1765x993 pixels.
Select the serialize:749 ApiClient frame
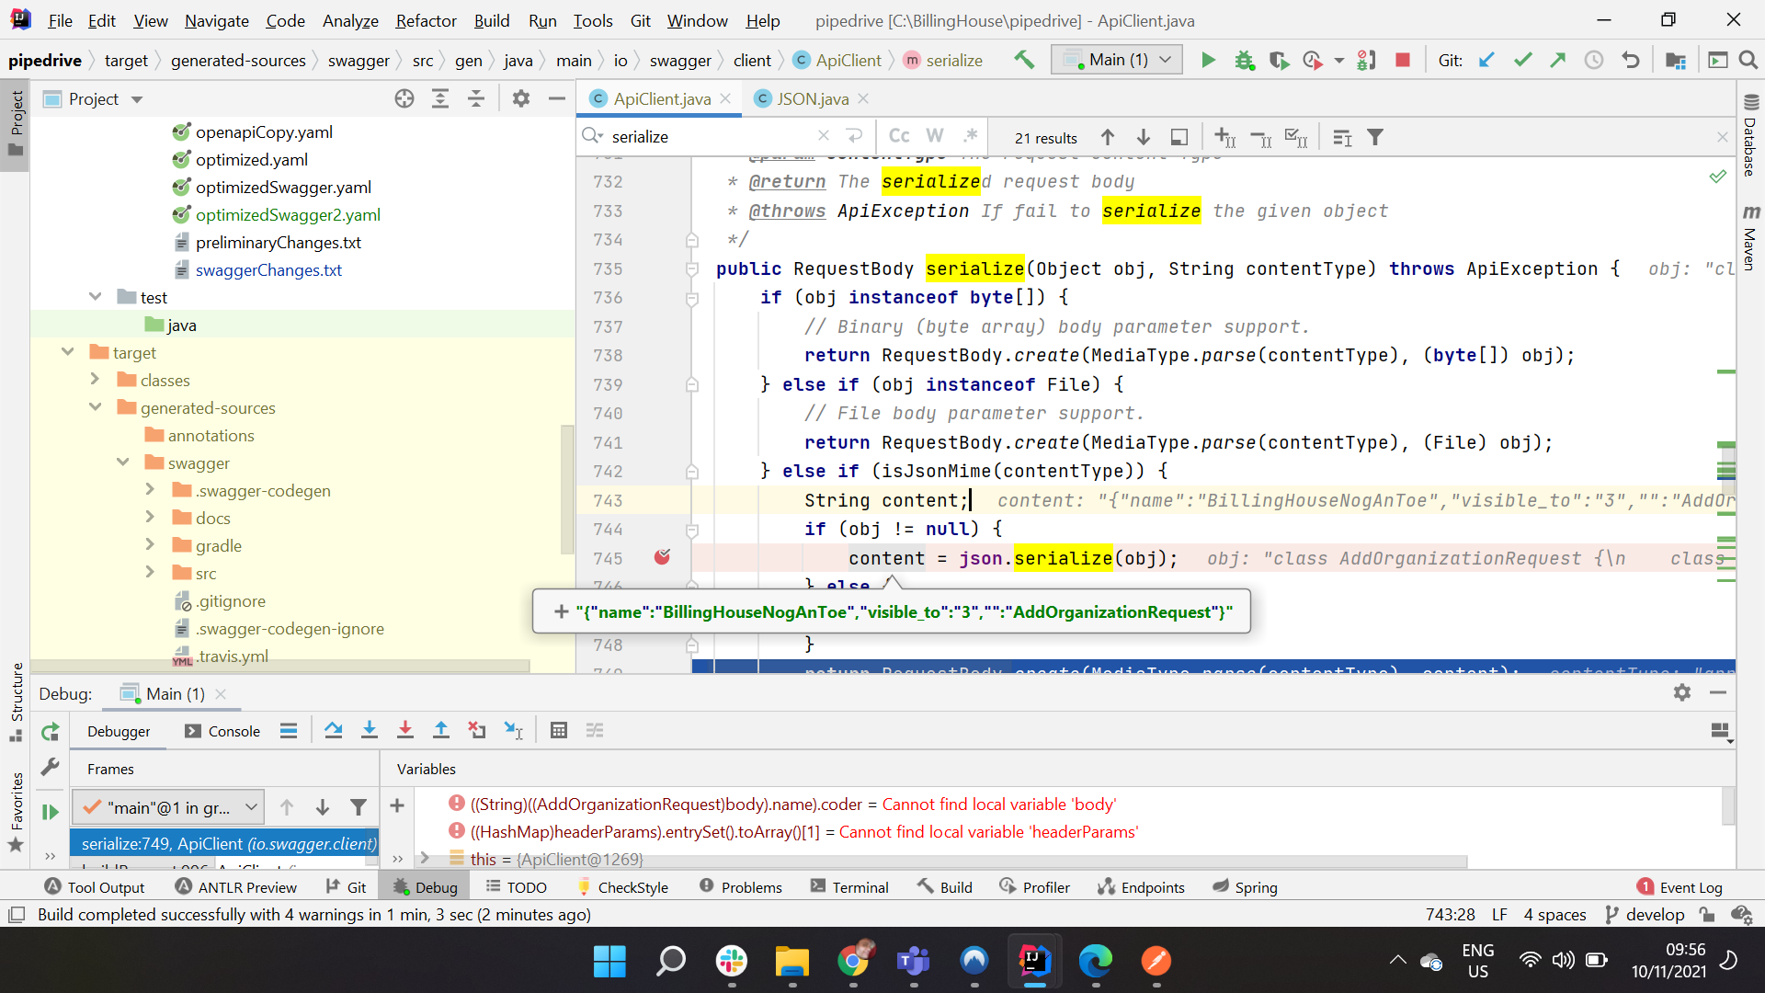click(225, 844)
